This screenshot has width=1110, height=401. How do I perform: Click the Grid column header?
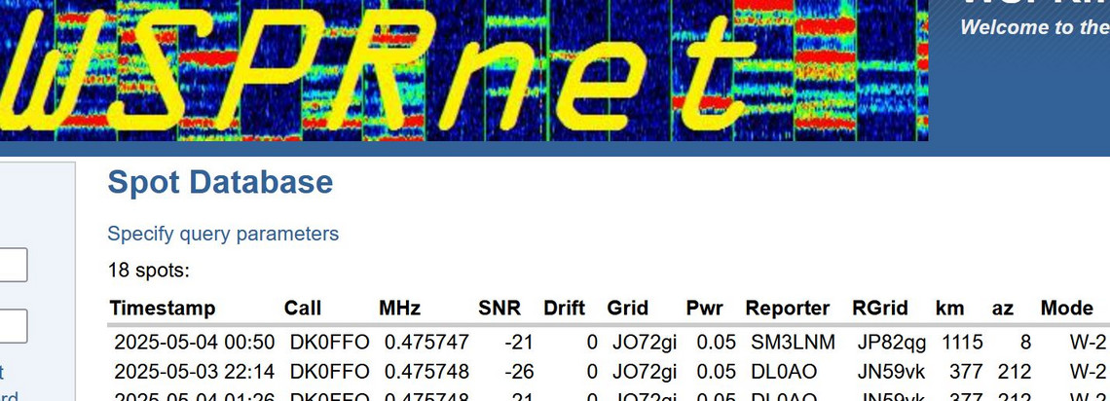click(627, 309)
